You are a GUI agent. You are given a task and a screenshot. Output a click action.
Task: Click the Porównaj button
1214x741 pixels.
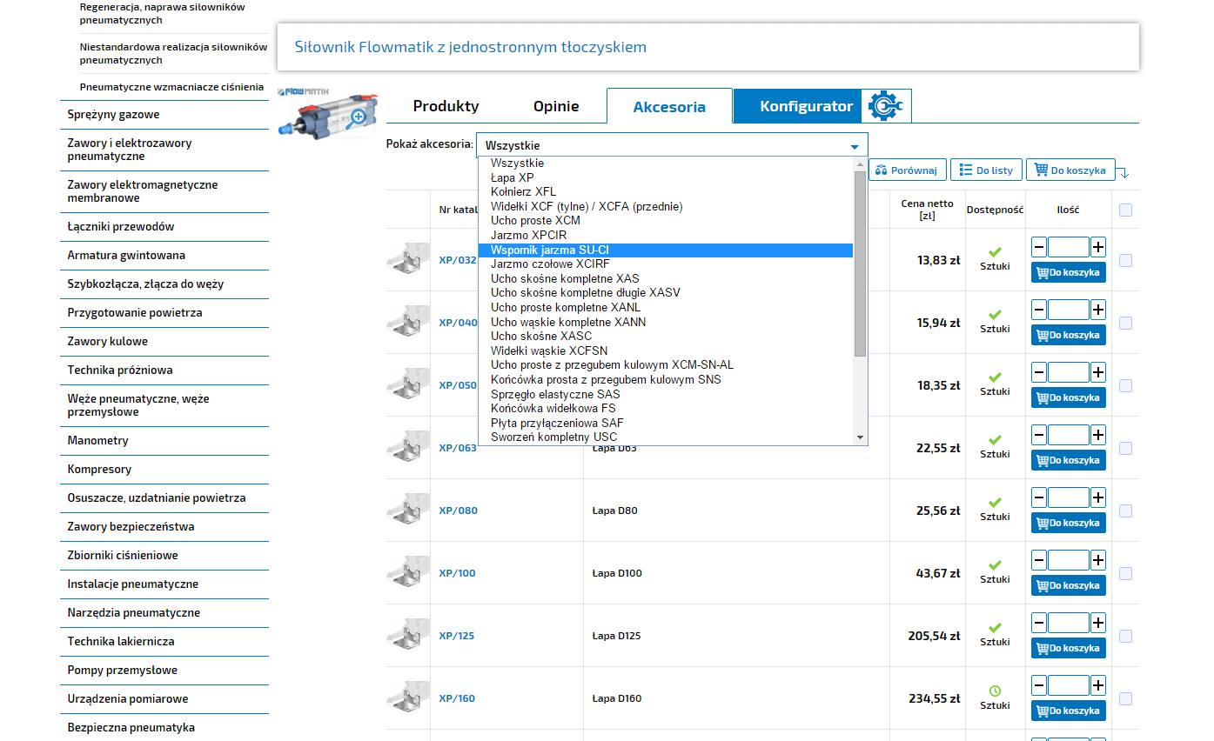pos(906,170)
